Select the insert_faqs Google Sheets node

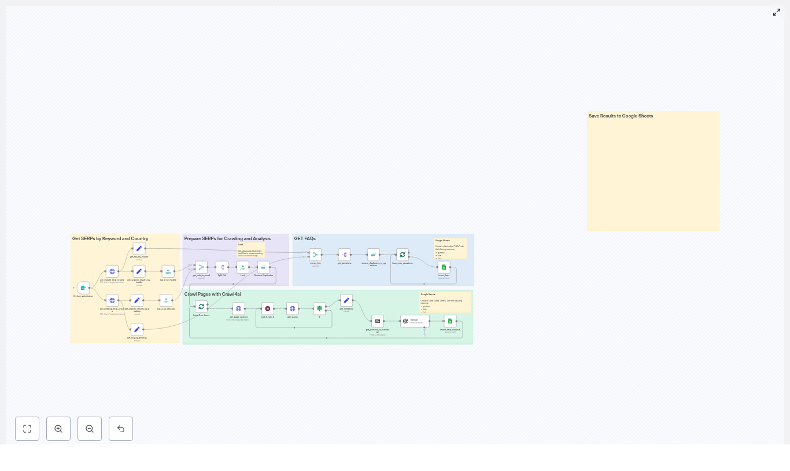pyautogui.click(x=444, y=267)
